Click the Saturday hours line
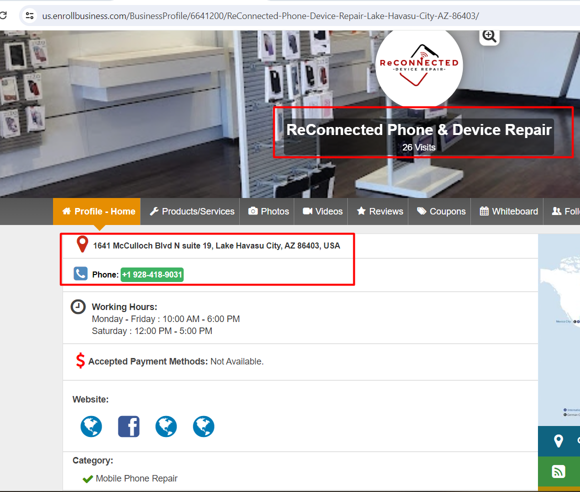Image resolution: width=580 pixels, height=492 pixels. pos(152,331)
